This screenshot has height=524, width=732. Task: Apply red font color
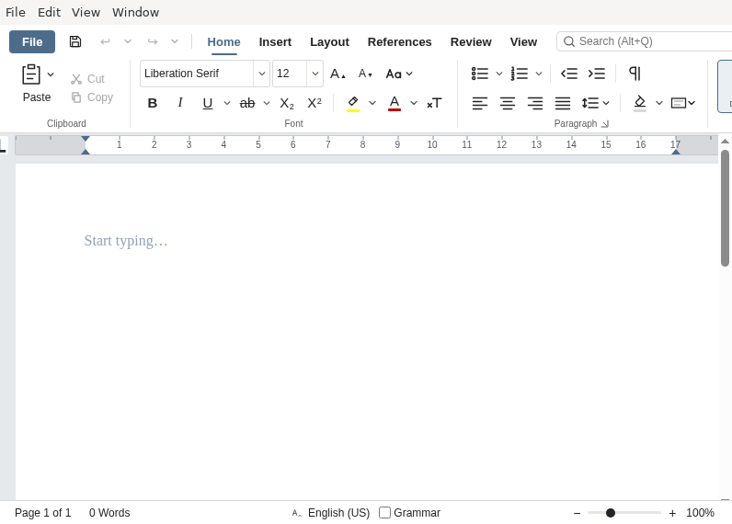click(395, 103)
